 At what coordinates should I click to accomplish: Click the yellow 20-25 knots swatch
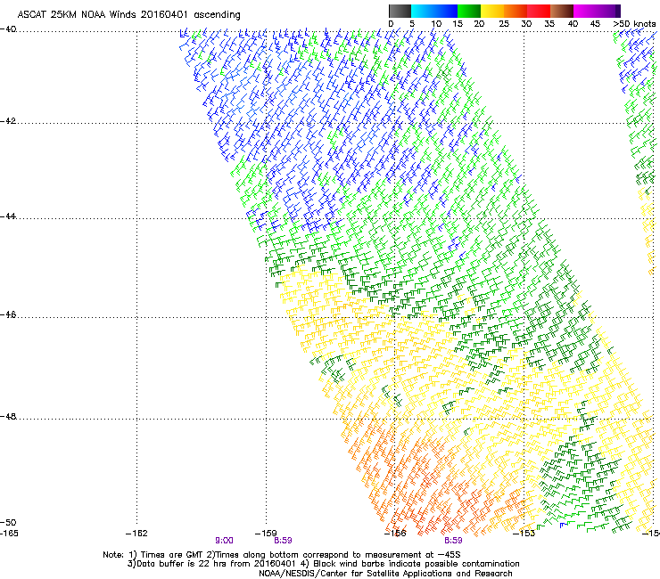pyautogui.click(x=492, y=11)
